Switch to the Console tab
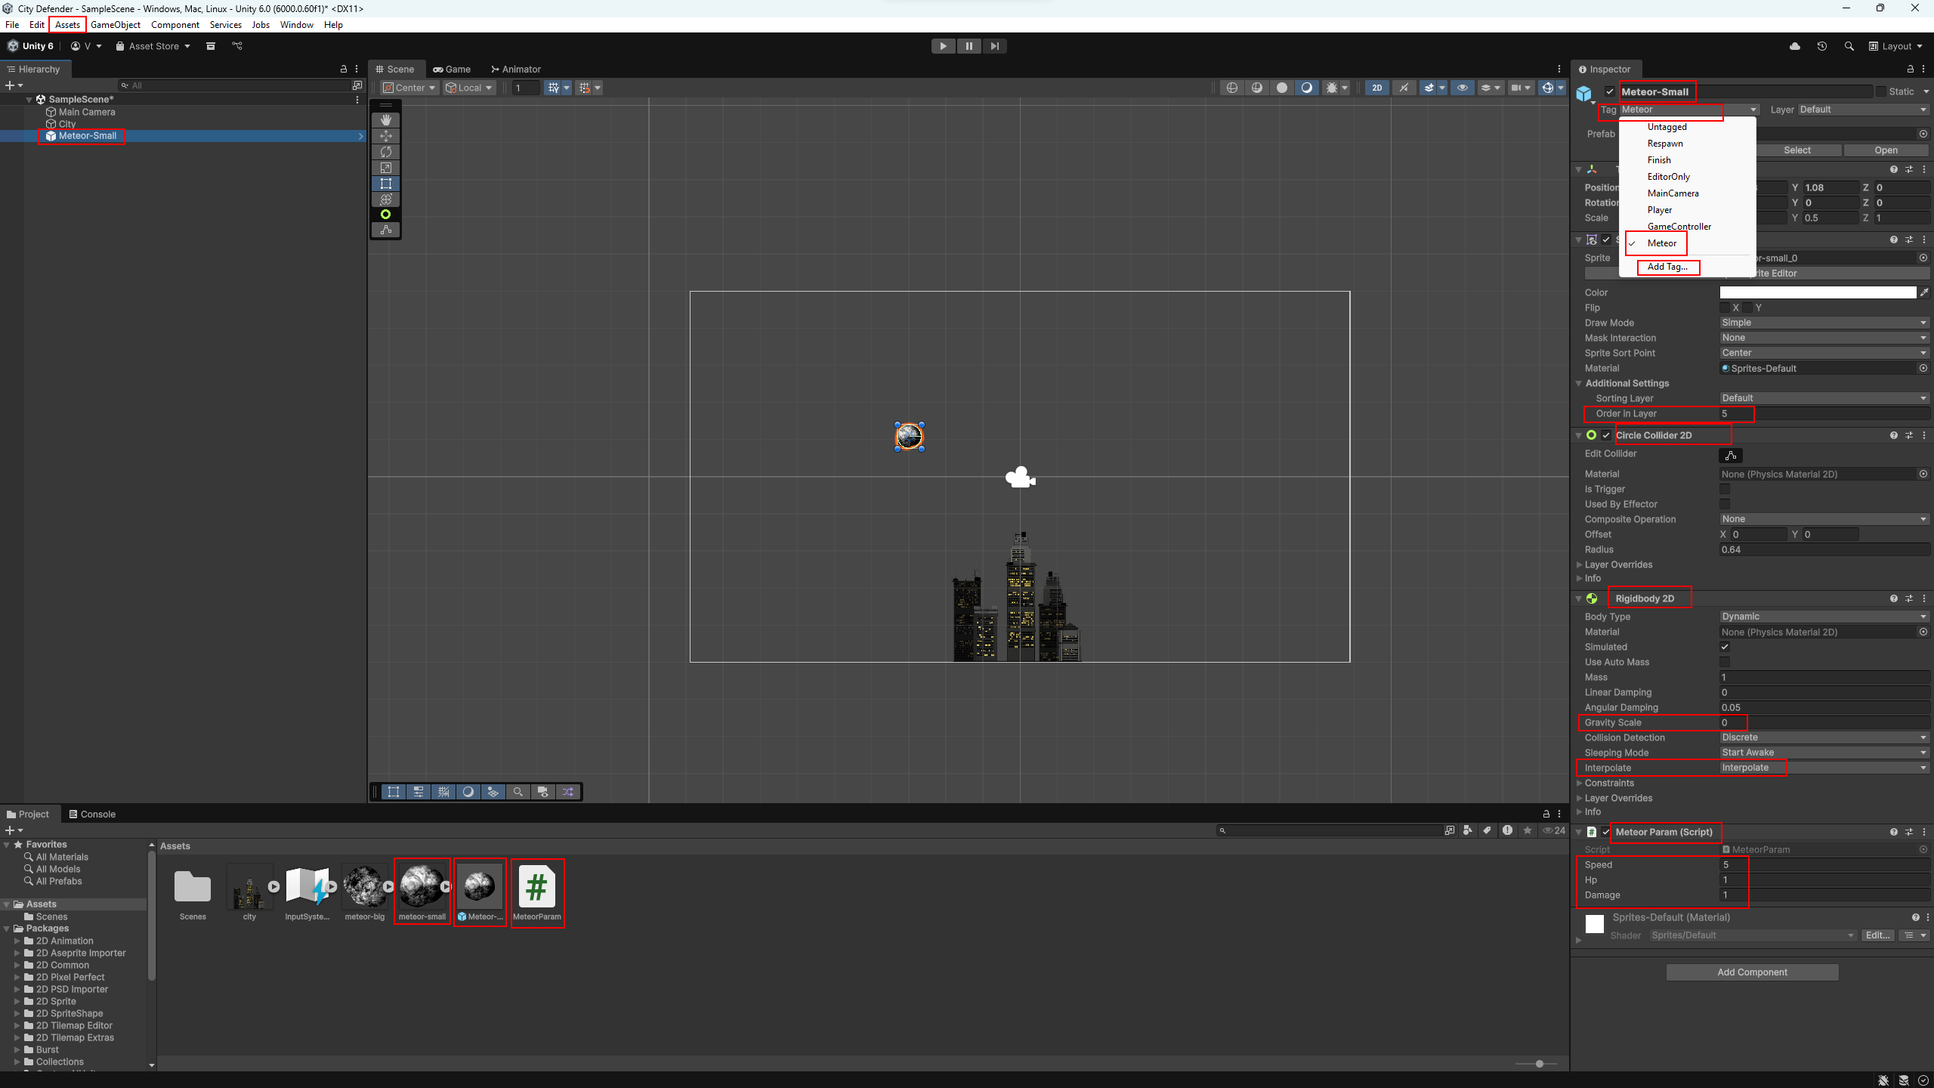Screen dimensions: 1934x1088 [x=91, y=814]
